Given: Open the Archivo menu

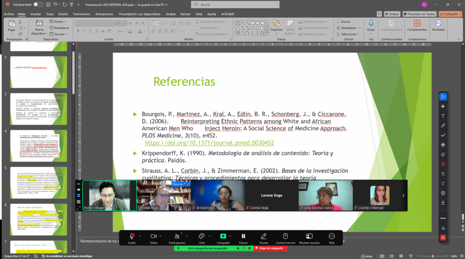Looking at the screenshot, I should (9, 14).
